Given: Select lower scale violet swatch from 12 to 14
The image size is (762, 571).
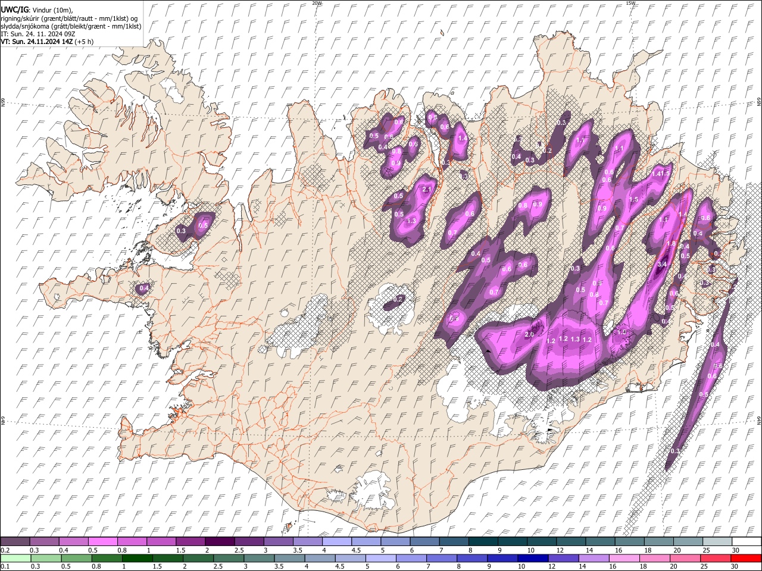Looking at the screenshot, I should 564,558.
